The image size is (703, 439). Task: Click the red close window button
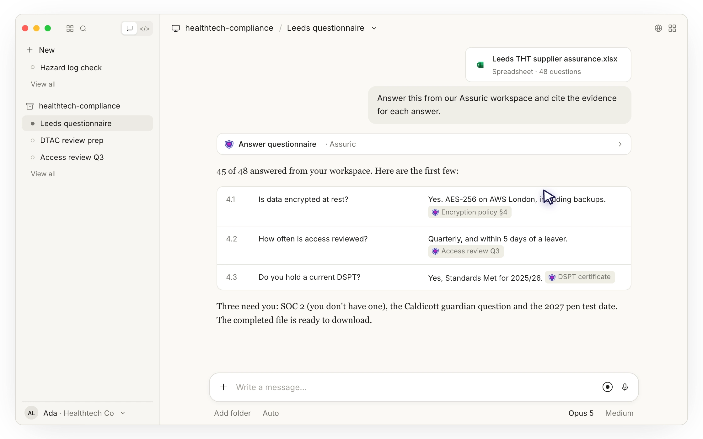click(25, 29)
